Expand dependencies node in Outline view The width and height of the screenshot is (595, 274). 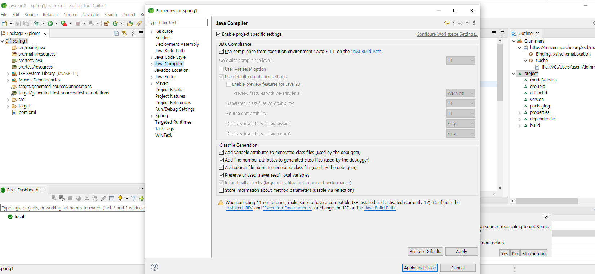pos(519,119)
